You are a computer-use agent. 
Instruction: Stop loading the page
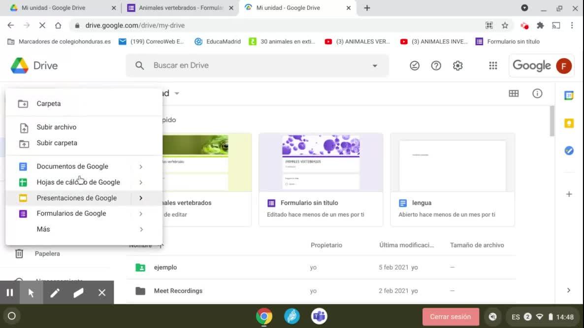point(42,25)
